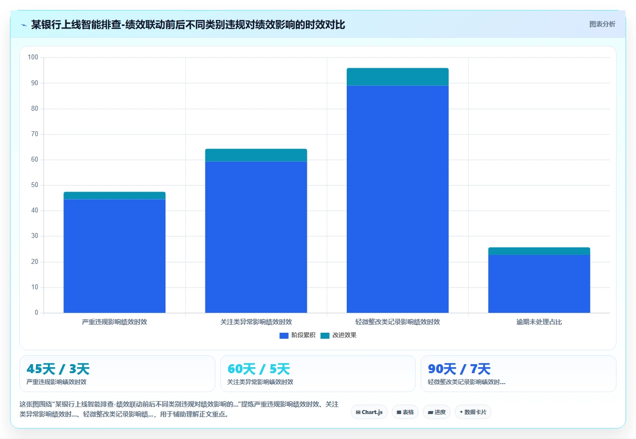Click the blue 阶段累积 bar for 关注类异常影响绩效时效
636x439 pixels.
[256, 237]
